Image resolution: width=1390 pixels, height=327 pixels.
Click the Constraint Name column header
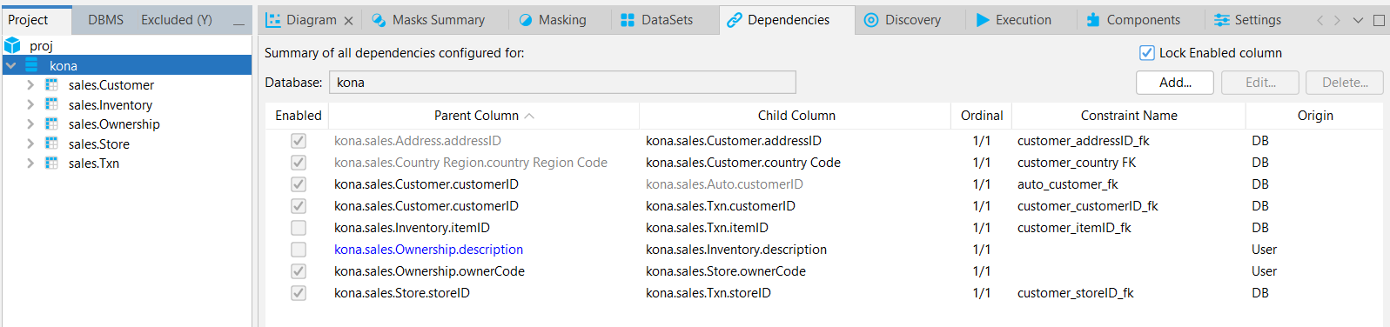pyautogui.click(x=1128, y=116)
